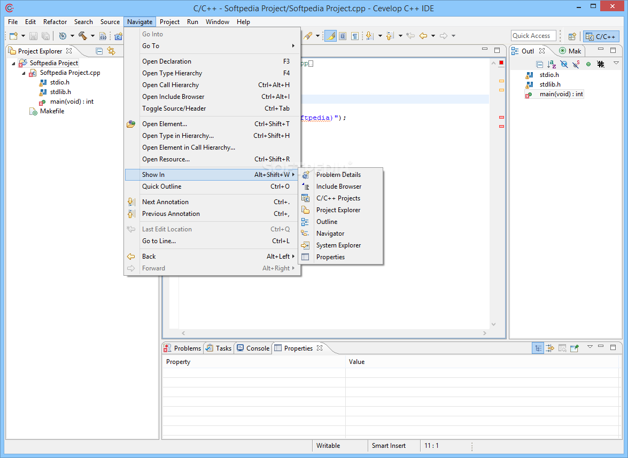Select main(void) : int in Outline

point(561,94)
